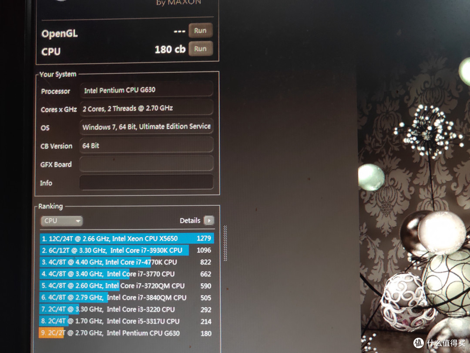Click the panel splitter grip handle
This screenshot has width=470, height=353.
coord(225,243)
